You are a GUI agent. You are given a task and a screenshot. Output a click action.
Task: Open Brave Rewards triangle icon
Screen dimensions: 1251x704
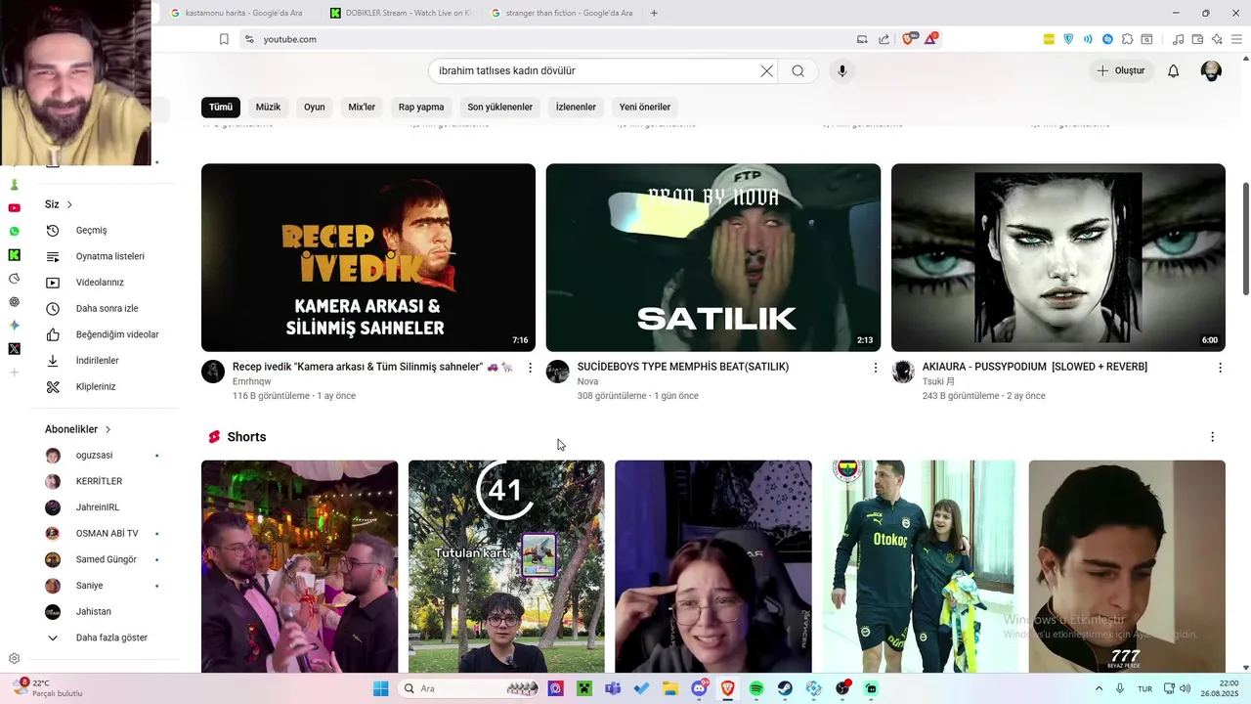[x=931, y=39]
